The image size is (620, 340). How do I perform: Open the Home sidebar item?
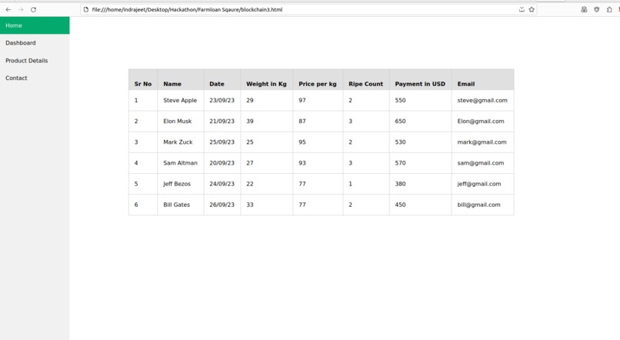[35, 25]
